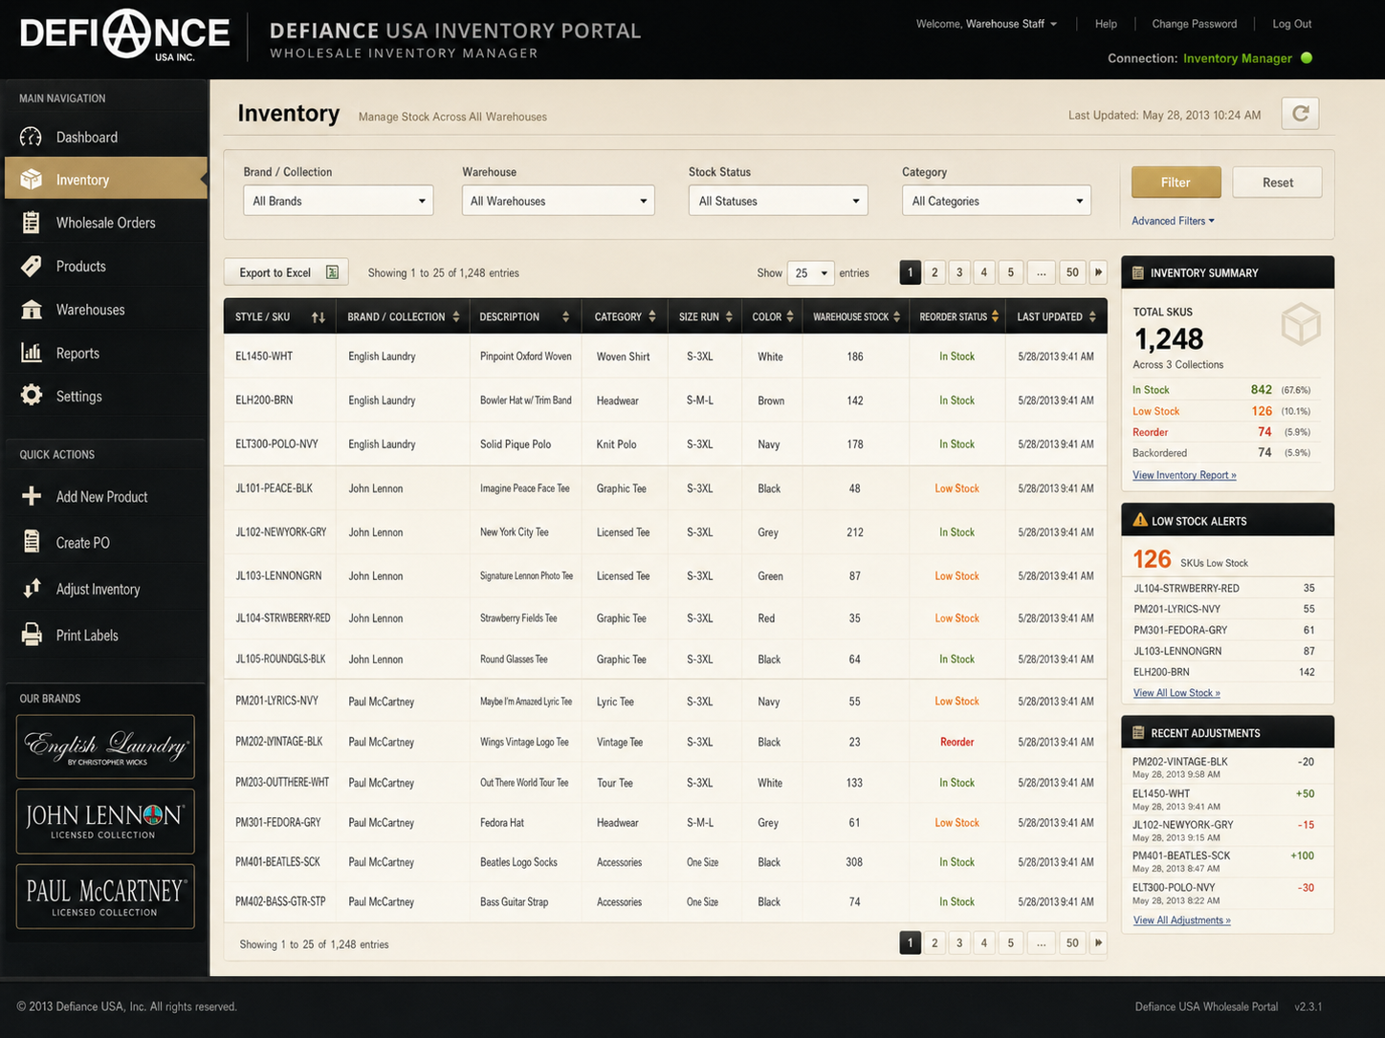Click the Help link in header
The height and width of the screenshot is (1038, 1385).
click(1106, 24)
